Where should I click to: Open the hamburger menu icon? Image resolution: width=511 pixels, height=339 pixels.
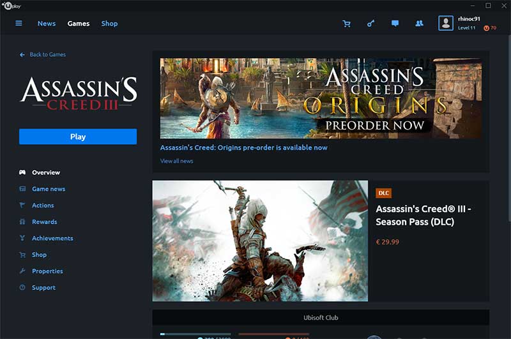(x=19, y=23)
